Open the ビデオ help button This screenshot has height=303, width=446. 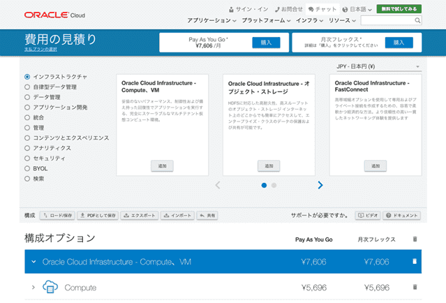point(368,216)
